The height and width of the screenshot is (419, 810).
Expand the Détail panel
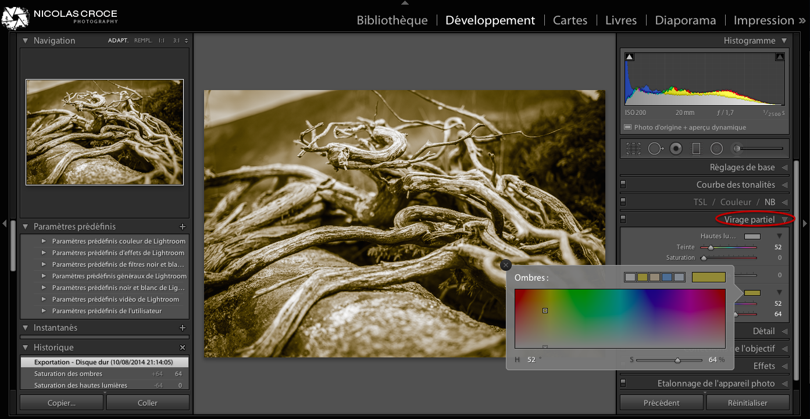763,331
